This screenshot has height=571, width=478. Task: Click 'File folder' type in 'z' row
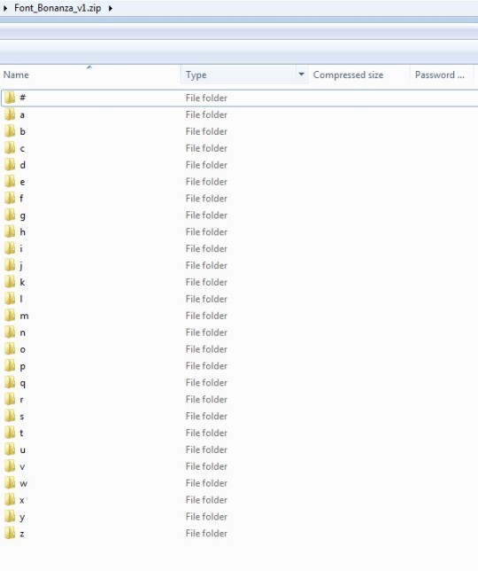[206, 534]
